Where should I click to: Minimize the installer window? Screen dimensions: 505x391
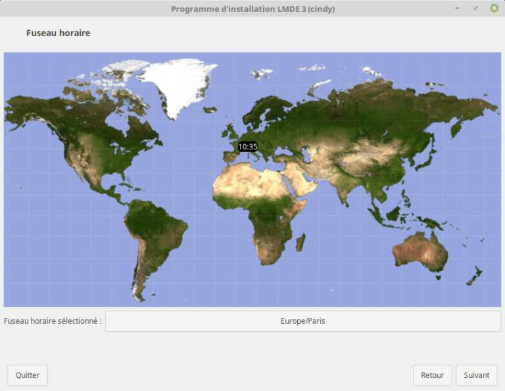pyautogui.click(x=457, y=9)
